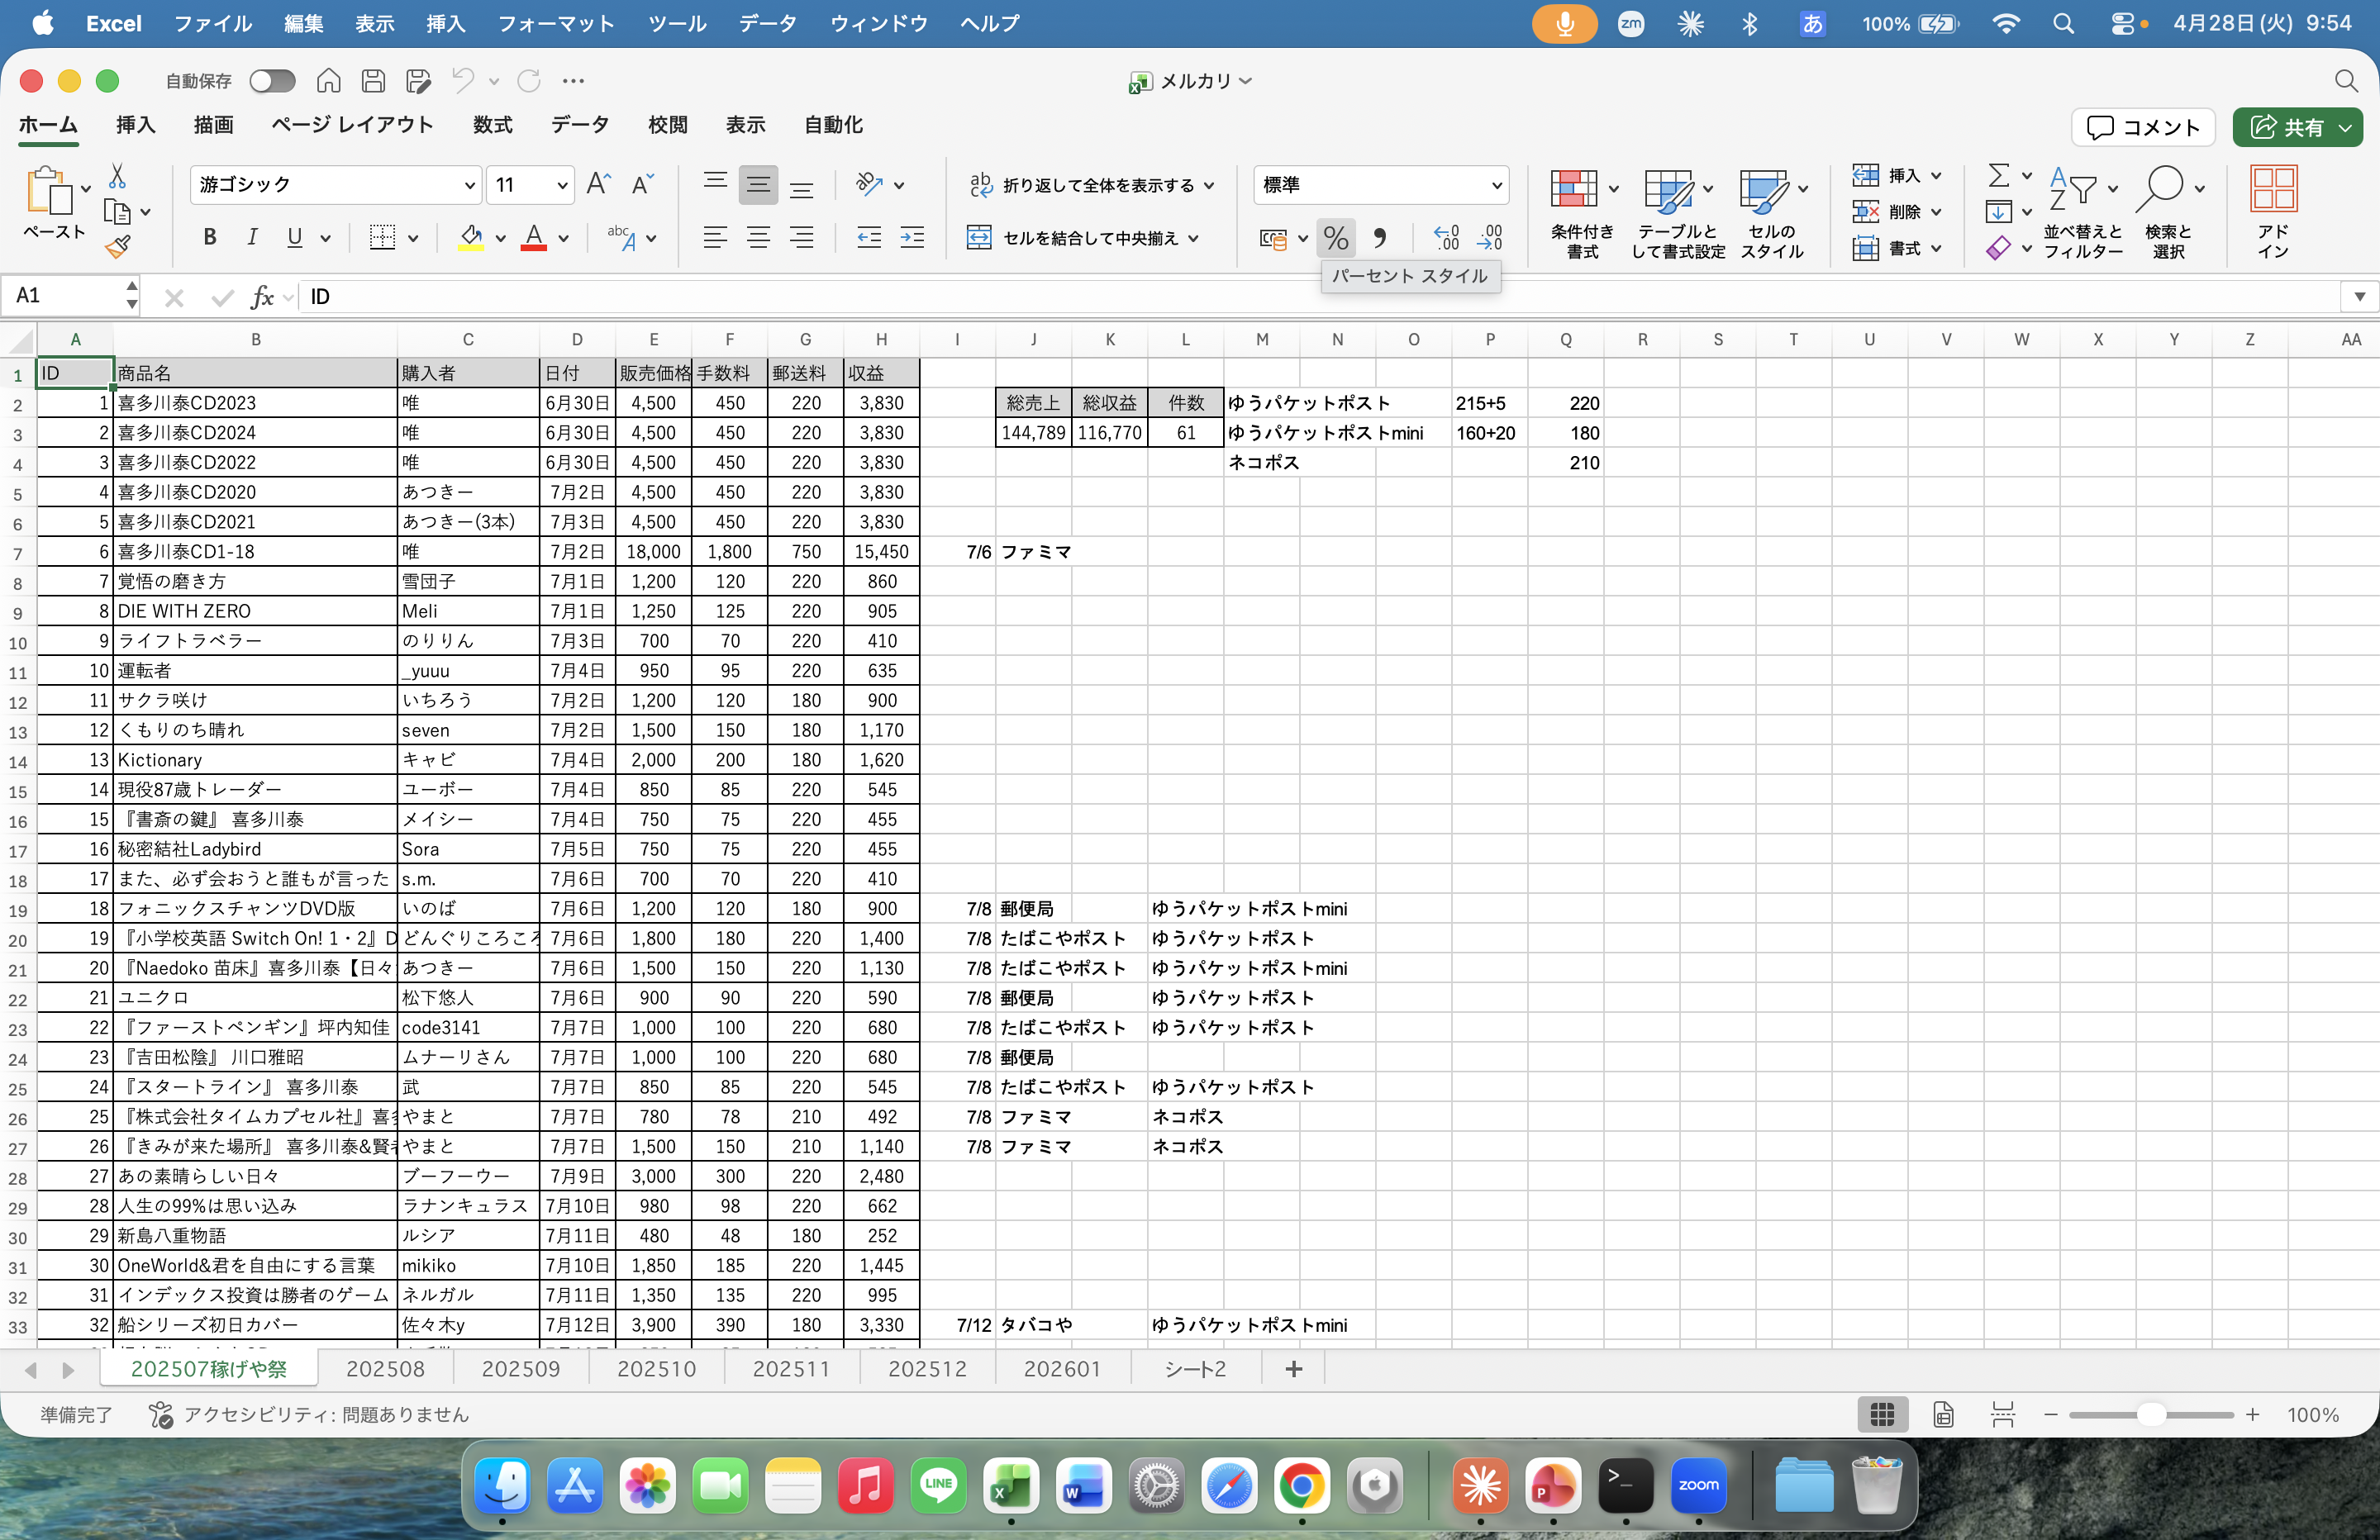
Task: Expand the formula bar
Action: tap(2359, 297)
